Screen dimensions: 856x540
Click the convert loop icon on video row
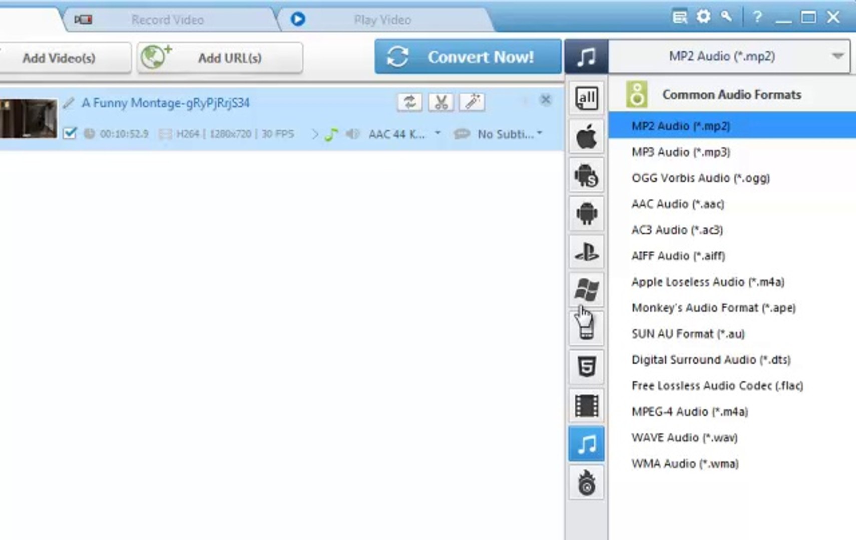409,102
